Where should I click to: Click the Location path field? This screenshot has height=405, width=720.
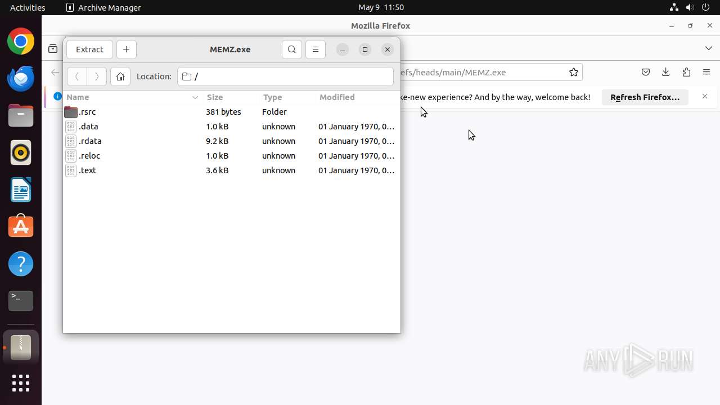point(285,76)
